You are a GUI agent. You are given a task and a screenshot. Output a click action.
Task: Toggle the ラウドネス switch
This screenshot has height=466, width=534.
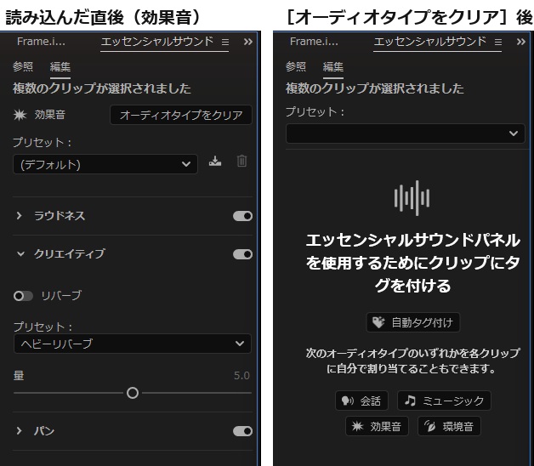pyautogui.click(x=242, y=216)
